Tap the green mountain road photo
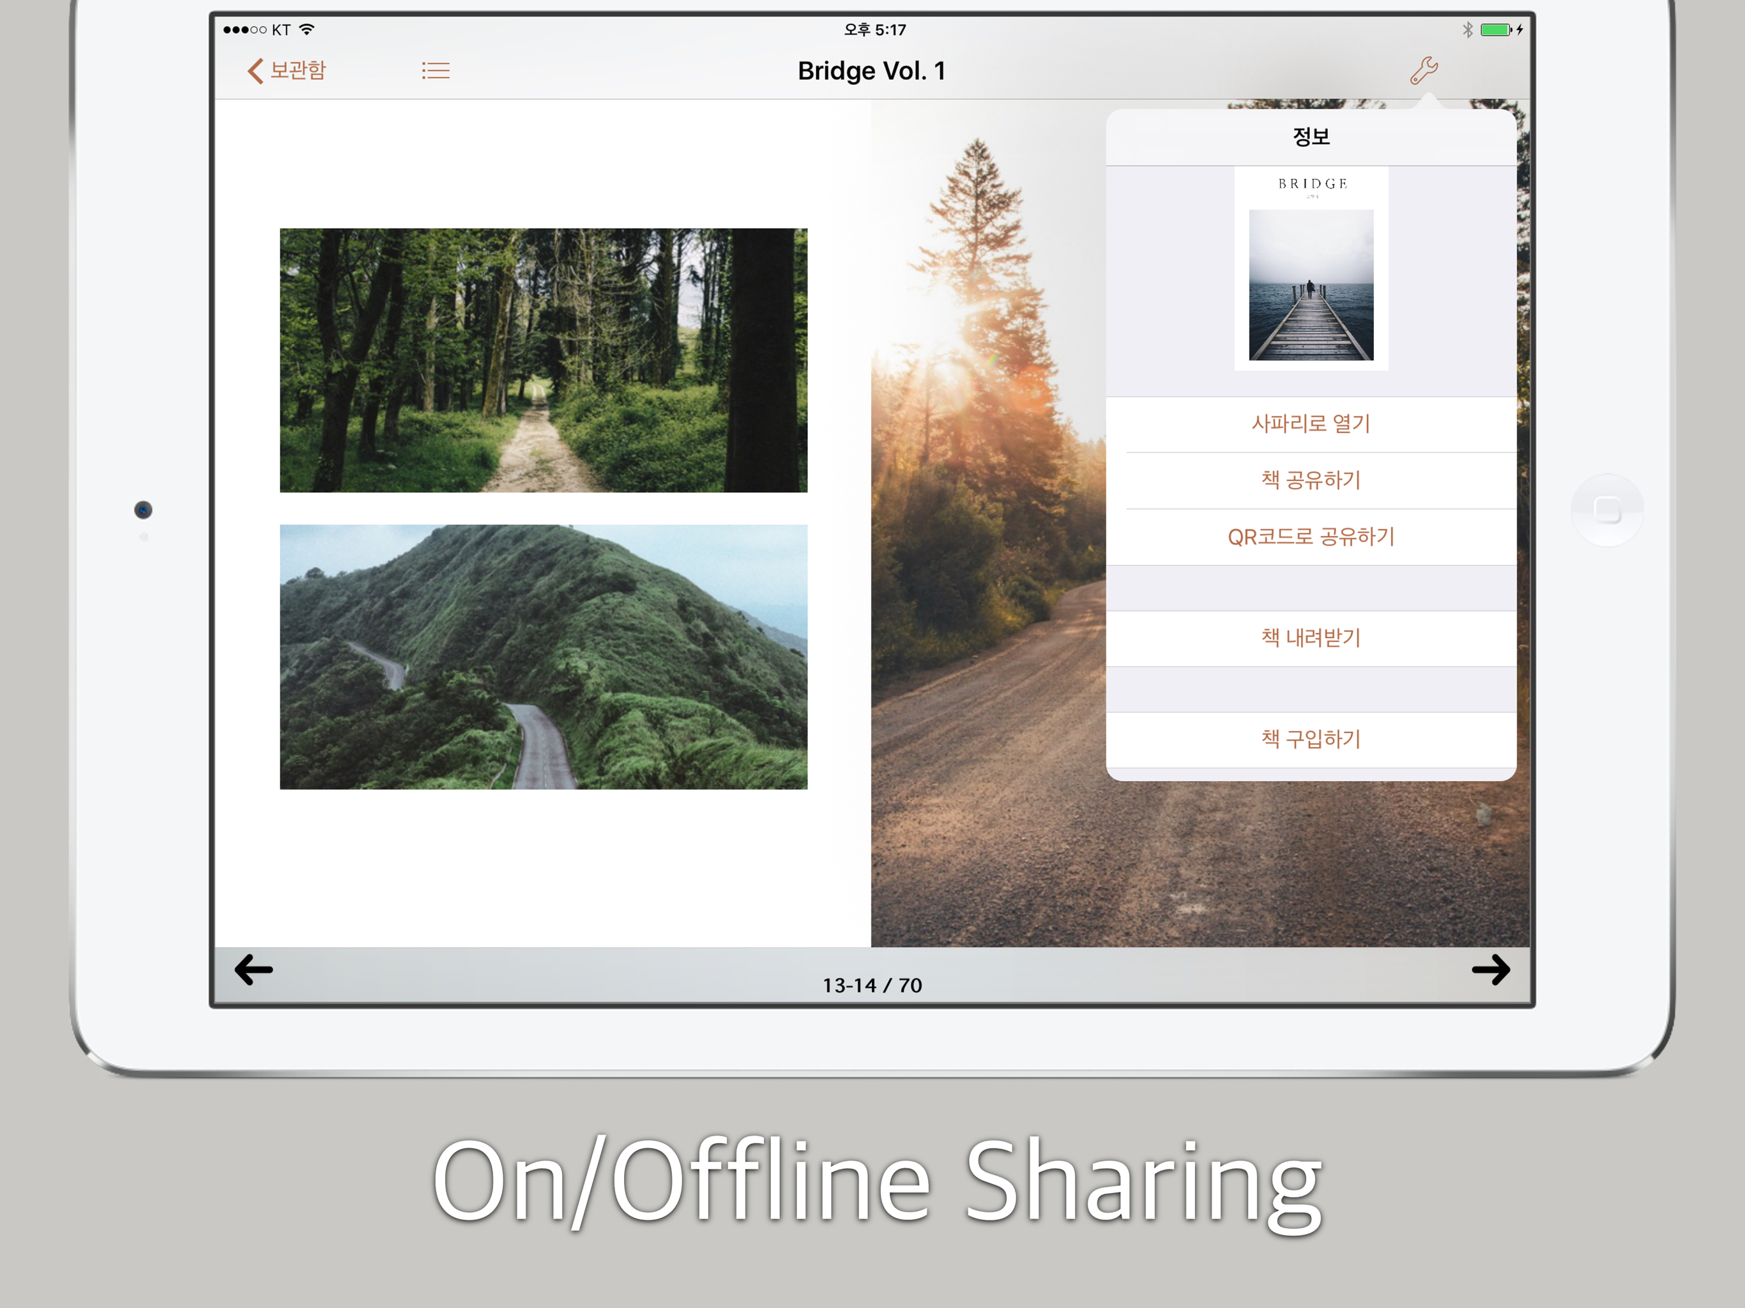 coord(543,657)
